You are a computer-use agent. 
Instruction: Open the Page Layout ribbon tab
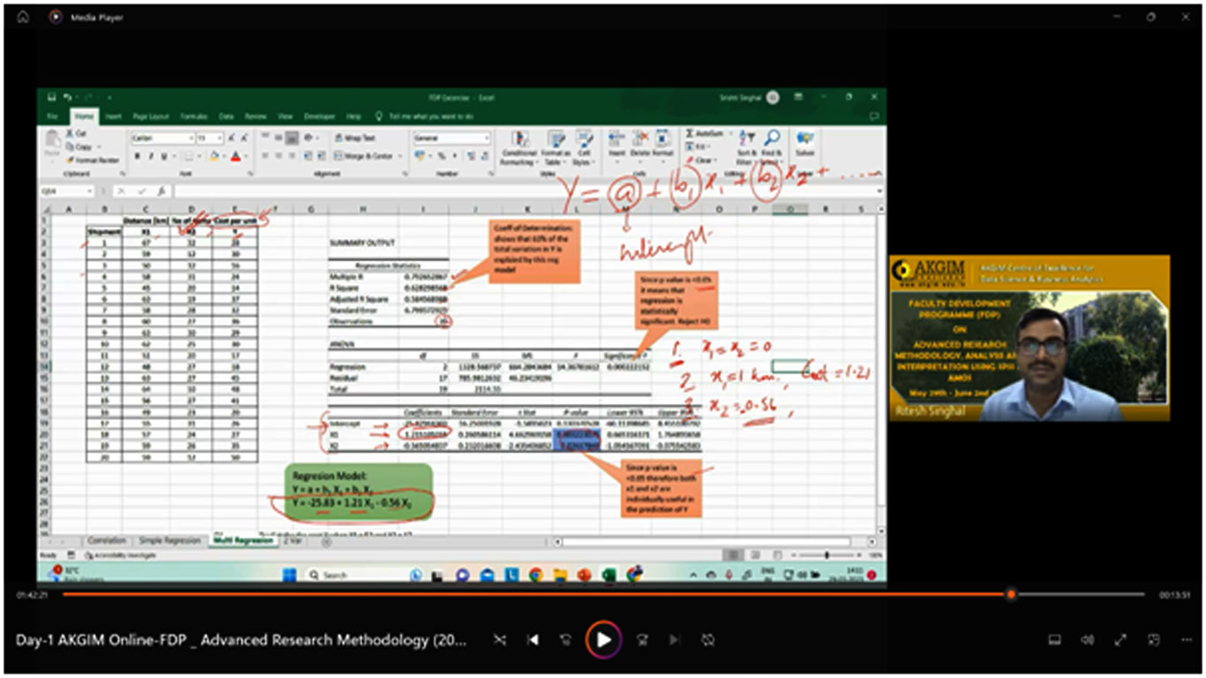tap(151, 117)
